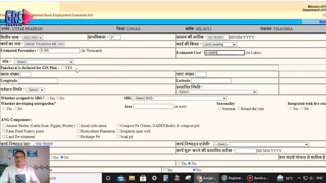The image size is (326, 183).
Task: Open Bandicam recorder from taskbar
Action: pyautogui.click(x=257, y=178)
